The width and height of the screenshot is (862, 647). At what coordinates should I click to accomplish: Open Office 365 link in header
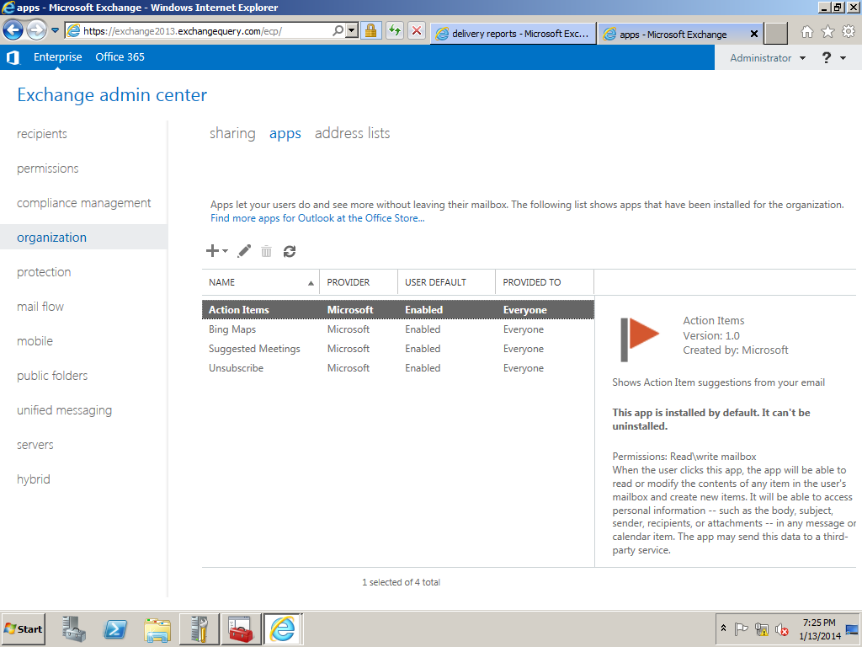click(x=120, y=57)
